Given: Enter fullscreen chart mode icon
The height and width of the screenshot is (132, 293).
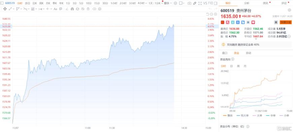Looking at the screenshot, I should pos(200,3).
